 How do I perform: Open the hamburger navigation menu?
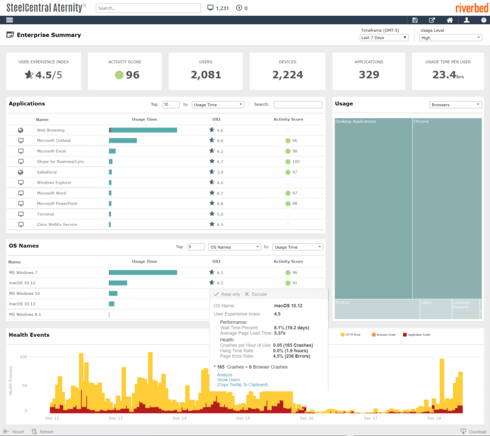[x=9, y=20]
